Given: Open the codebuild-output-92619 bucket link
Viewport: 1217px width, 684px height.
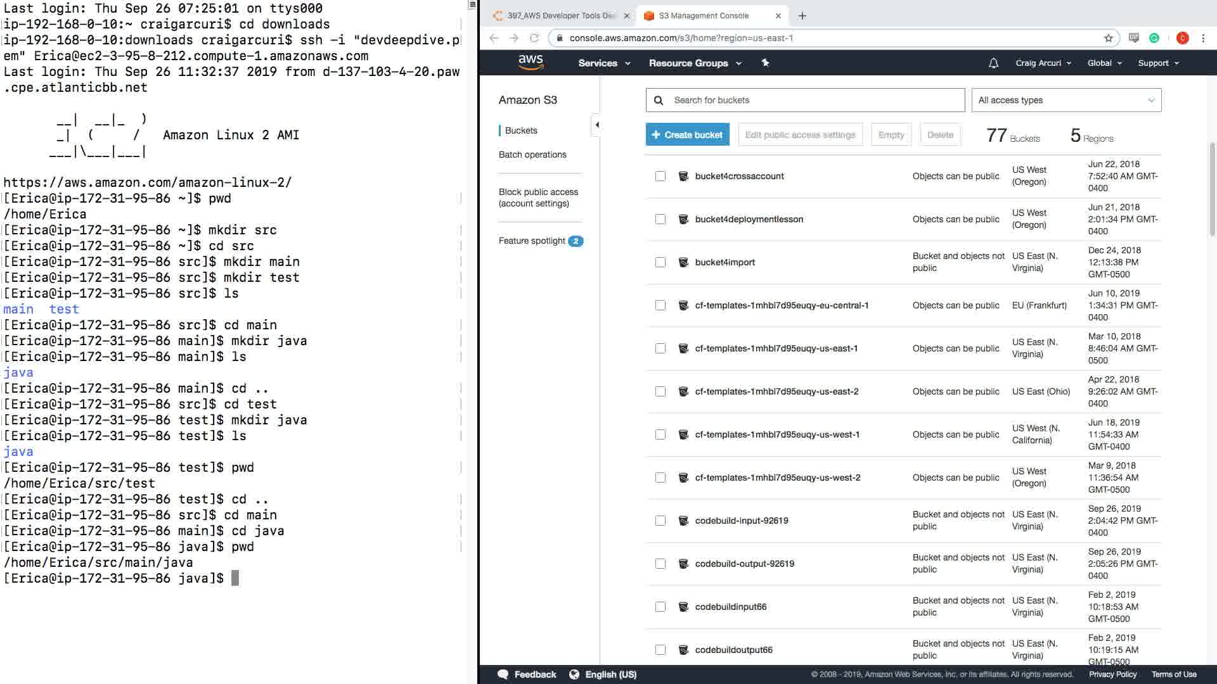Looking at the screenshot, I should point(744,564).
